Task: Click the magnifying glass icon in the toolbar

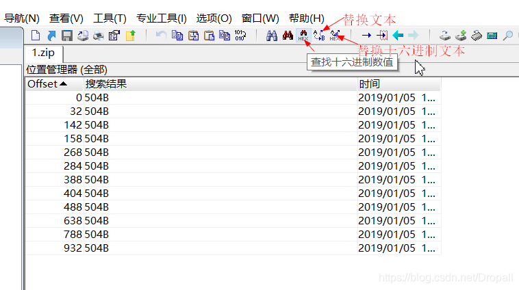Action: coord(508,35)
